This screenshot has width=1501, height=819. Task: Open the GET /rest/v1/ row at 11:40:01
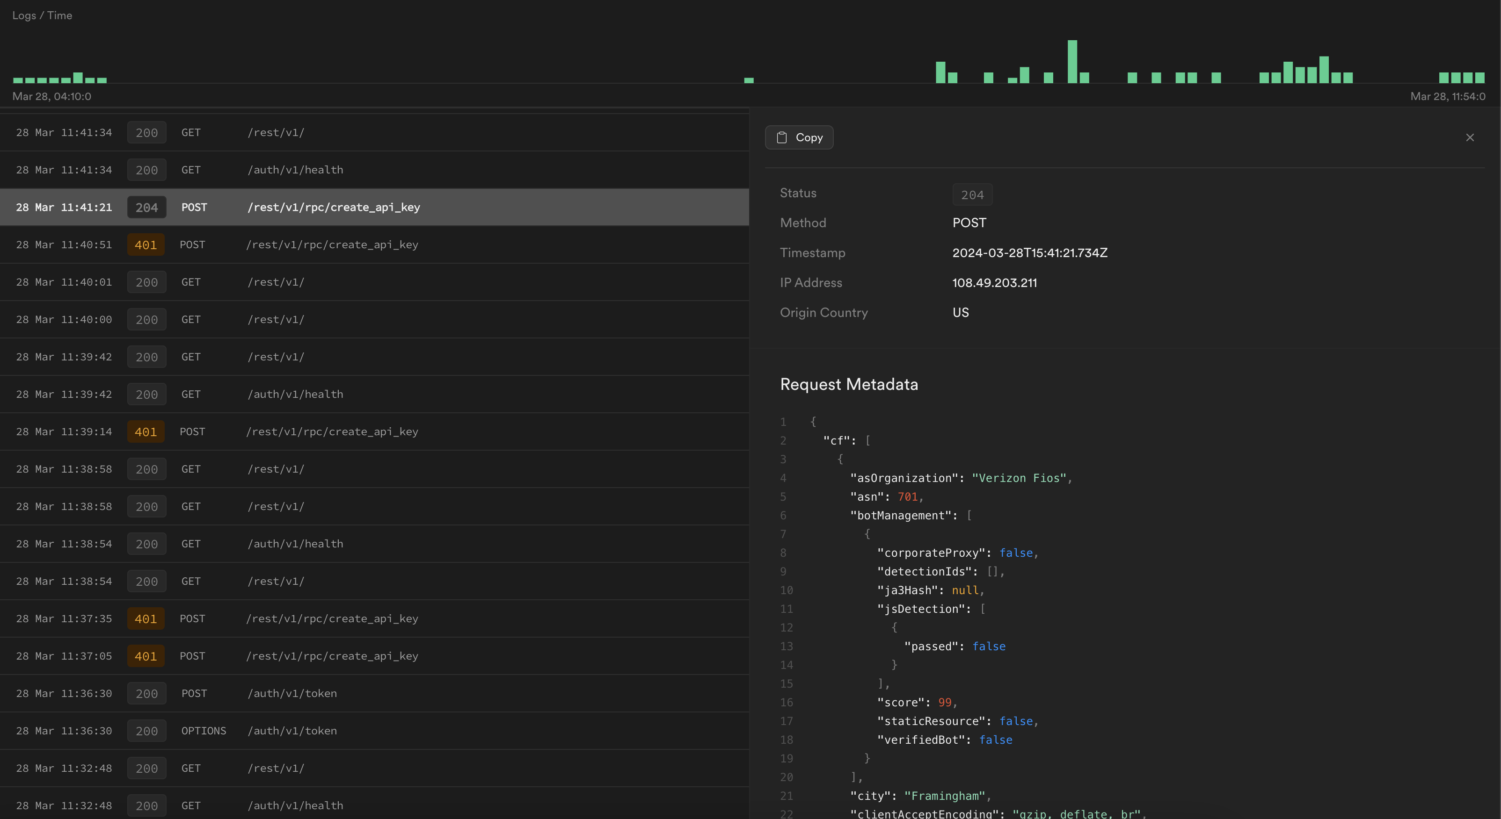374,282
